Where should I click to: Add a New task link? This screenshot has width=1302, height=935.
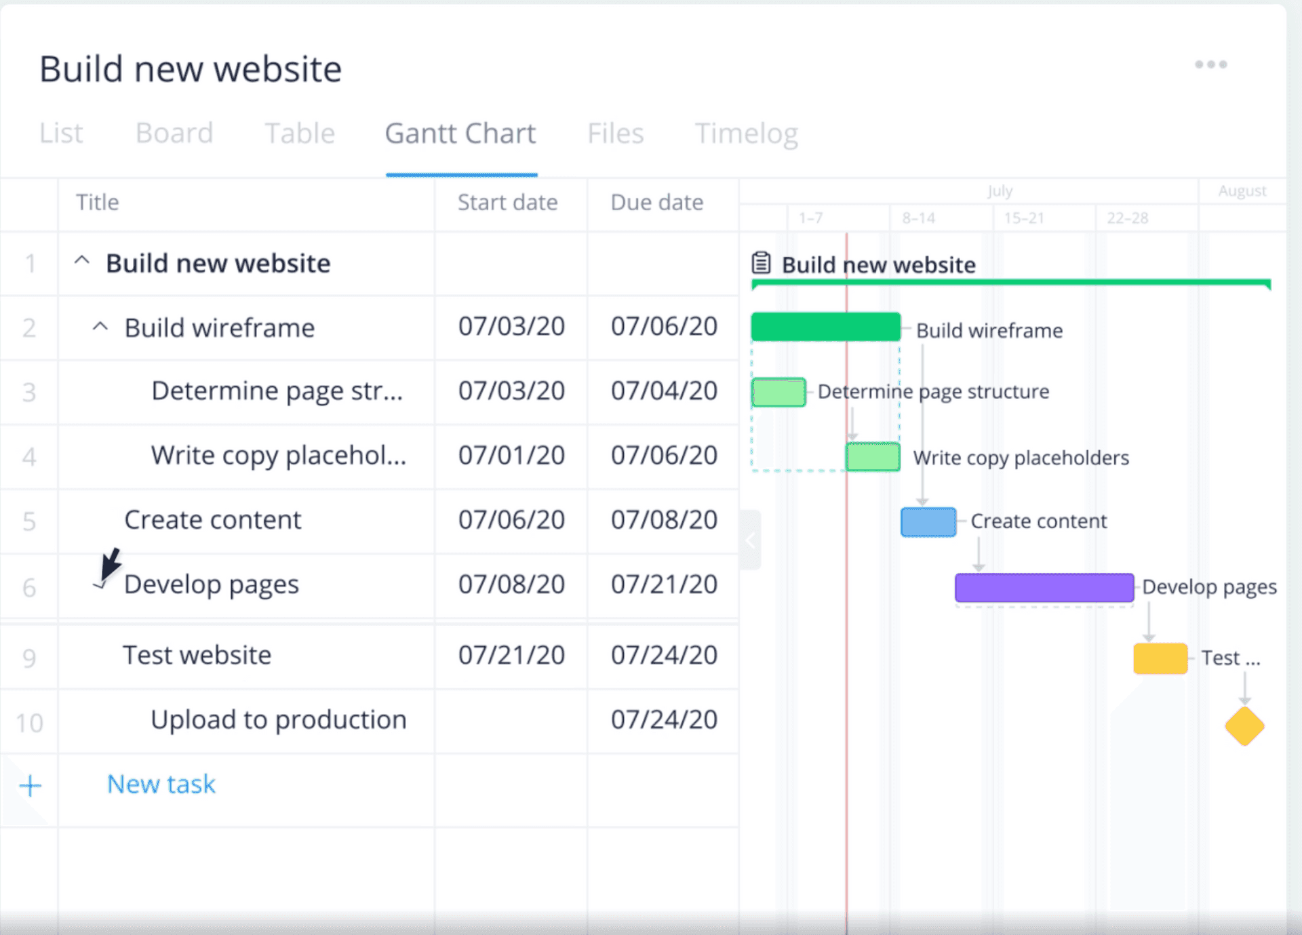tap(161, 784)
